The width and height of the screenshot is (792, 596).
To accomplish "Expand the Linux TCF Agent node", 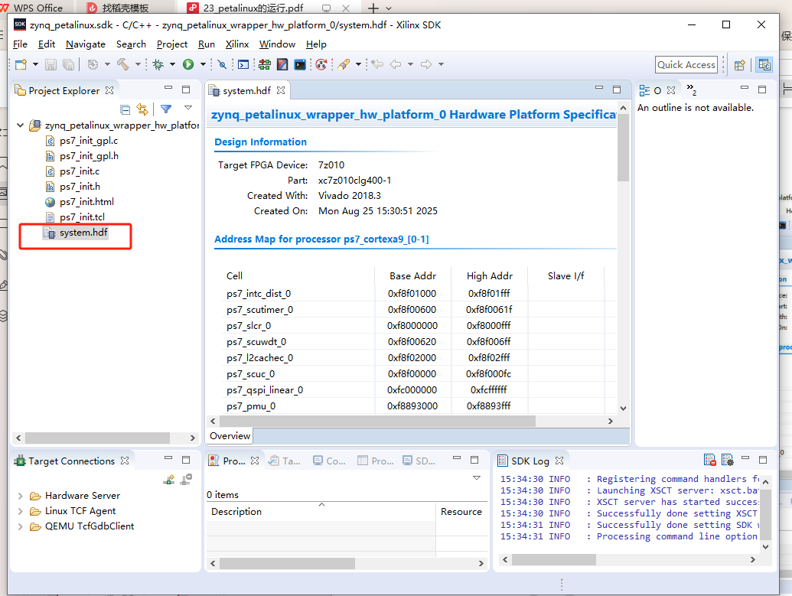I will pos(20,511).
